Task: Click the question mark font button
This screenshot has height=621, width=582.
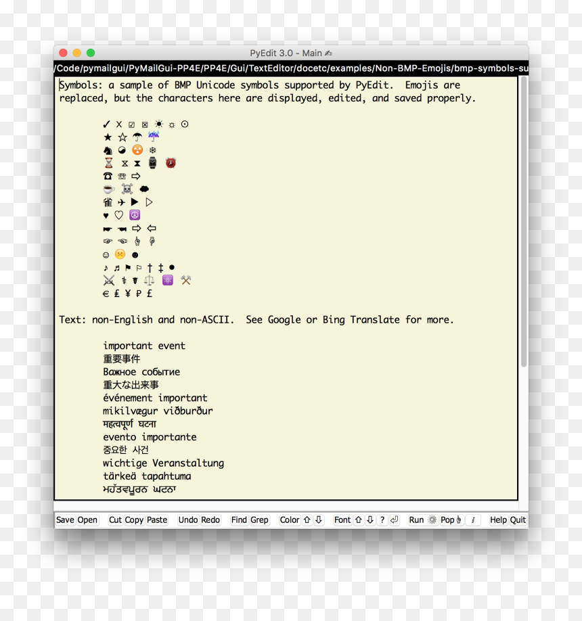Action: pyautogui.click(x=382, y=520)
